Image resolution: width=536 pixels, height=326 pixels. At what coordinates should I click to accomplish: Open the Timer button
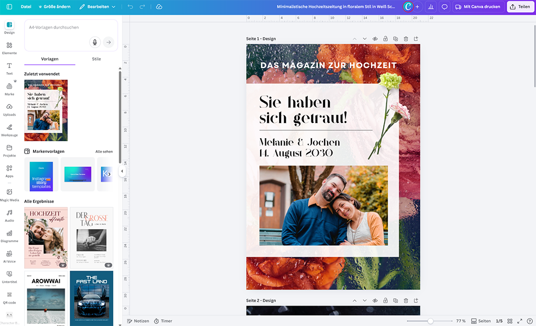coord(163,321)
